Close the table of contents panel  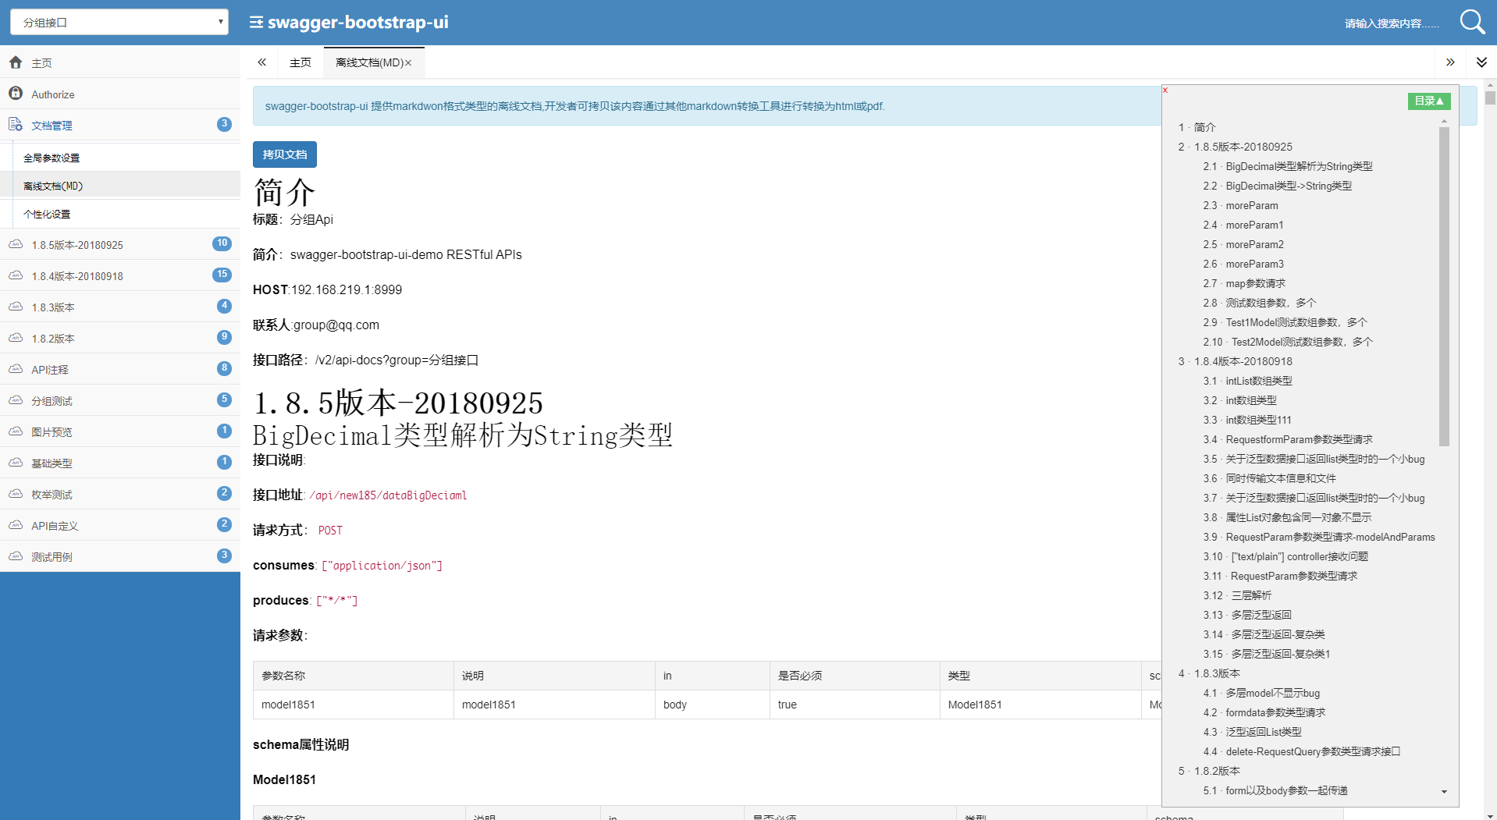1165,91
